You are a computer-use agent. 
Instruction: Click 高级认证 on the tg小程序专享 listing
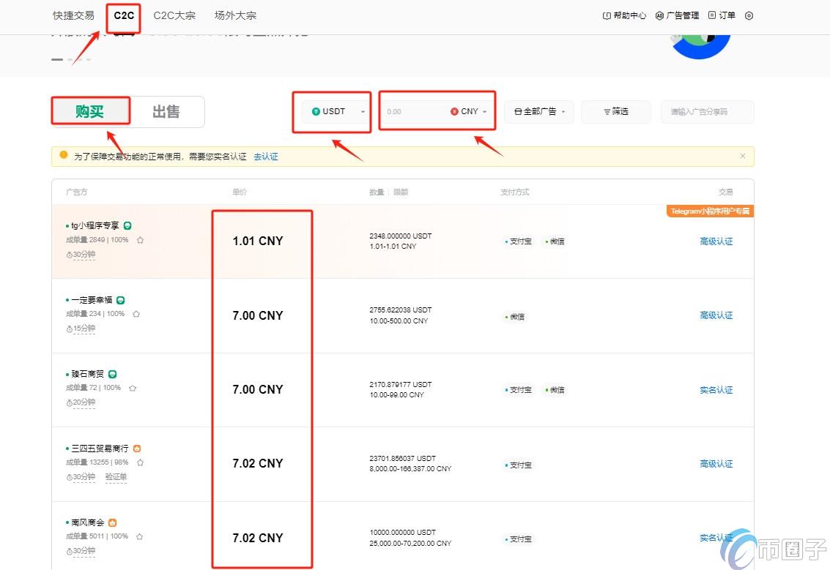pyautogui.click(x=716, y=241)
